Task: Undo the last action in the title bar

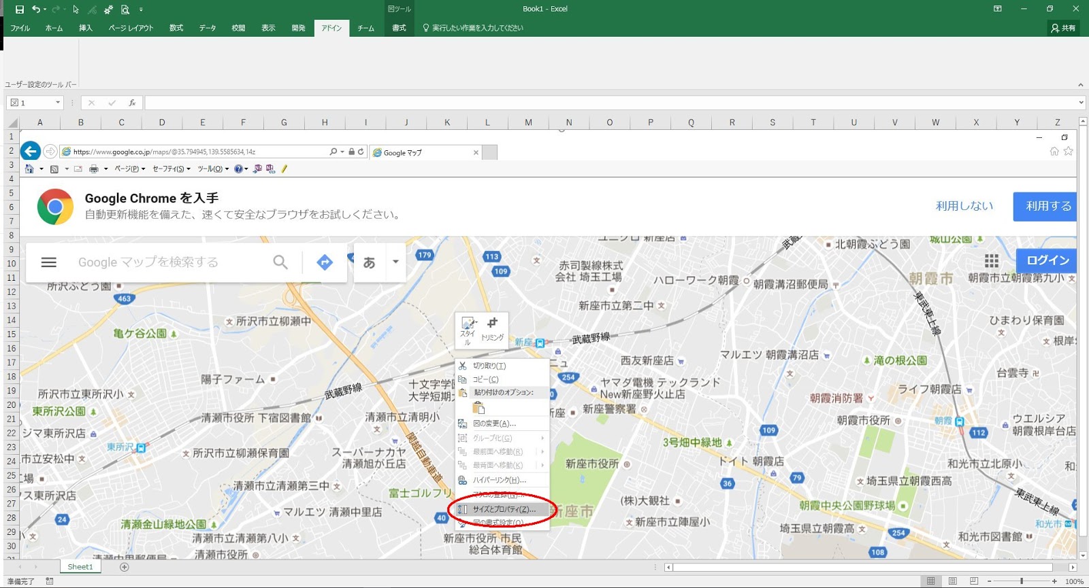Action: point(35,10)
